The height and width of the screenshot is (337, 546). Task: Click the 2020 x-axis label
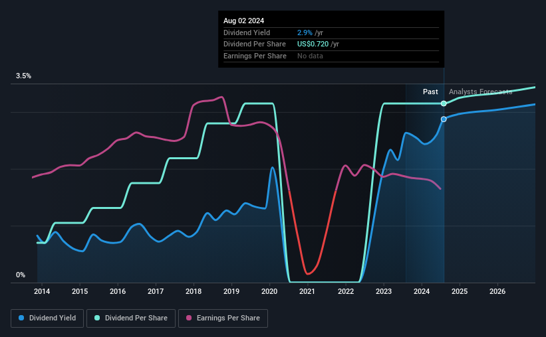(x=269, y=291)
